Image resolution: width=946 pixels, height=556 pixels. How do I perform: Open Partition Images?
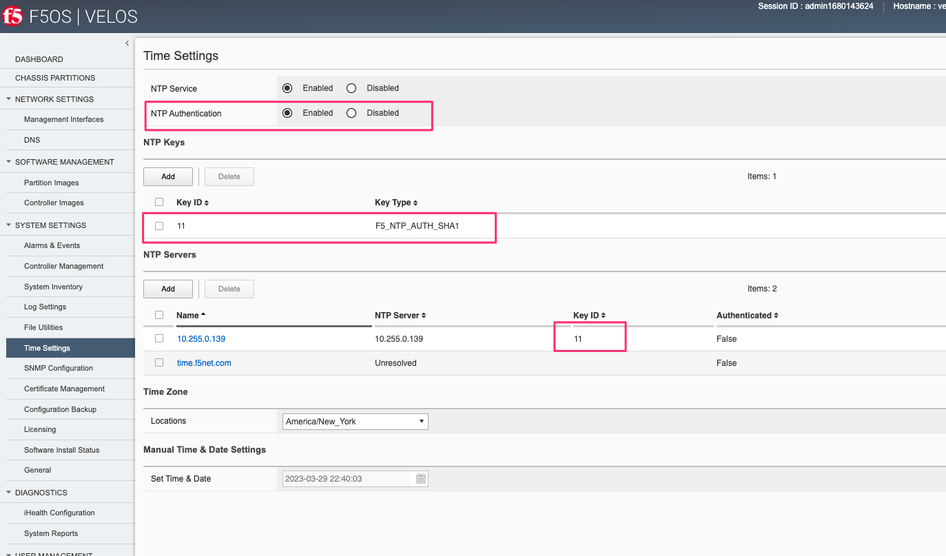[x=52, y=183]
